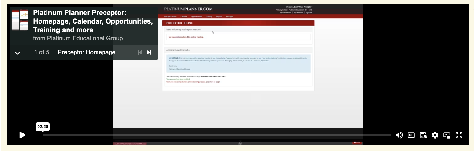Click the '1 of 5' counter text
The height and width of the screenshot is (151, 474).
coord(42,52)
